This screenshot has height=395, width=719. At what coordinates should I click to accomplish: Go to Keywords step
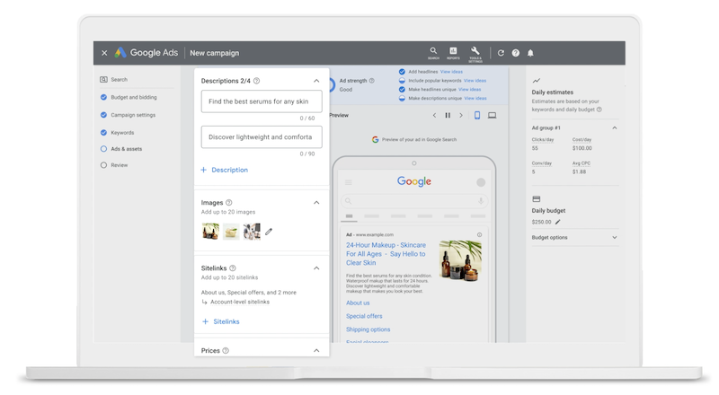coord(118,133)
